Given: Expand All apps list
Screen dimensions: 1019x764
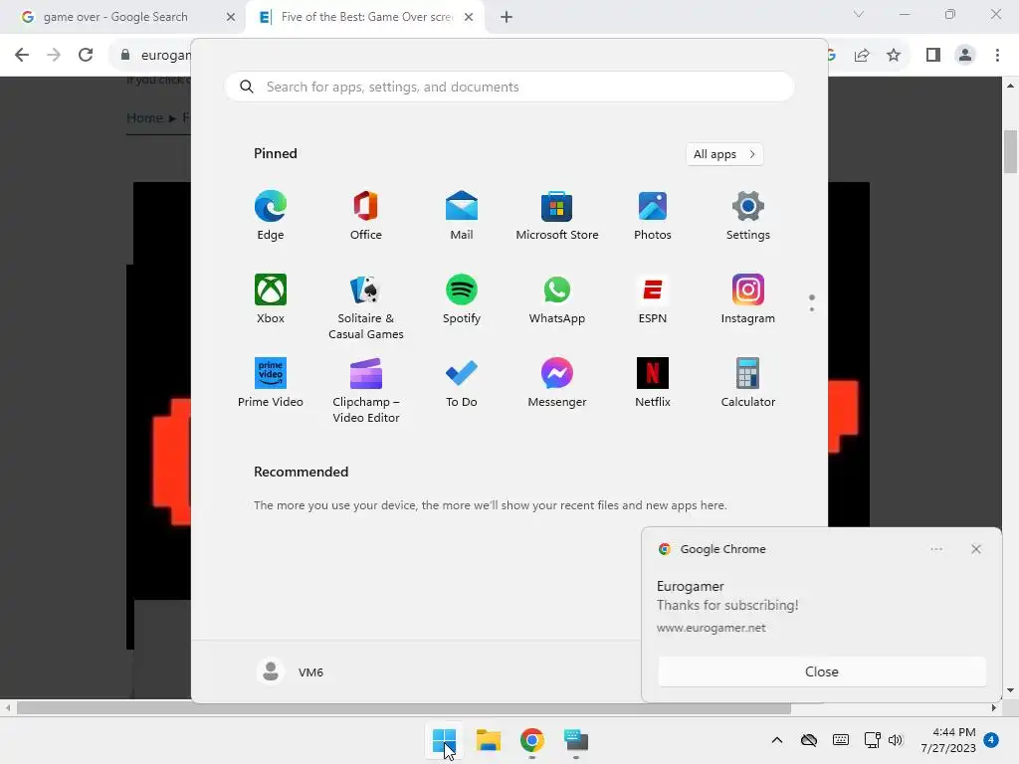Looking at the screenshot, I should (x=724, y=154).
